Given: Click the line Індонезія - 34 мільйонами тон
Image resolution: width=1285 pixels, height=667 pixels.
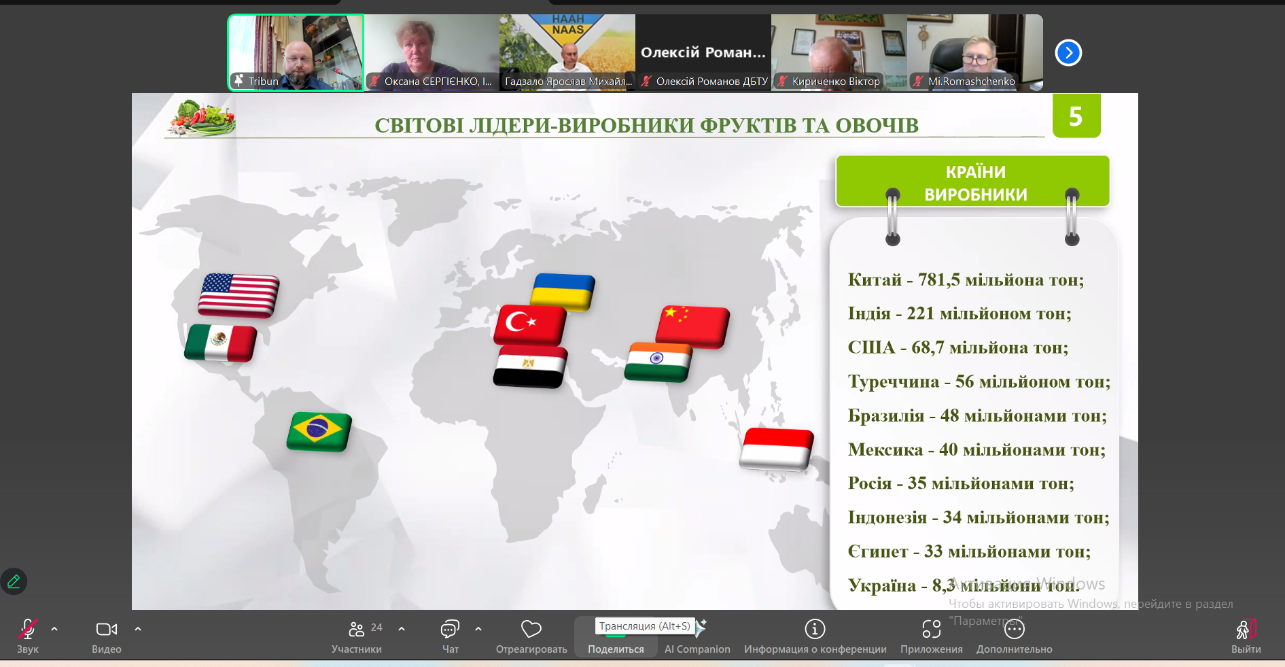Looking at the screenshot, I should click(979, 517).
